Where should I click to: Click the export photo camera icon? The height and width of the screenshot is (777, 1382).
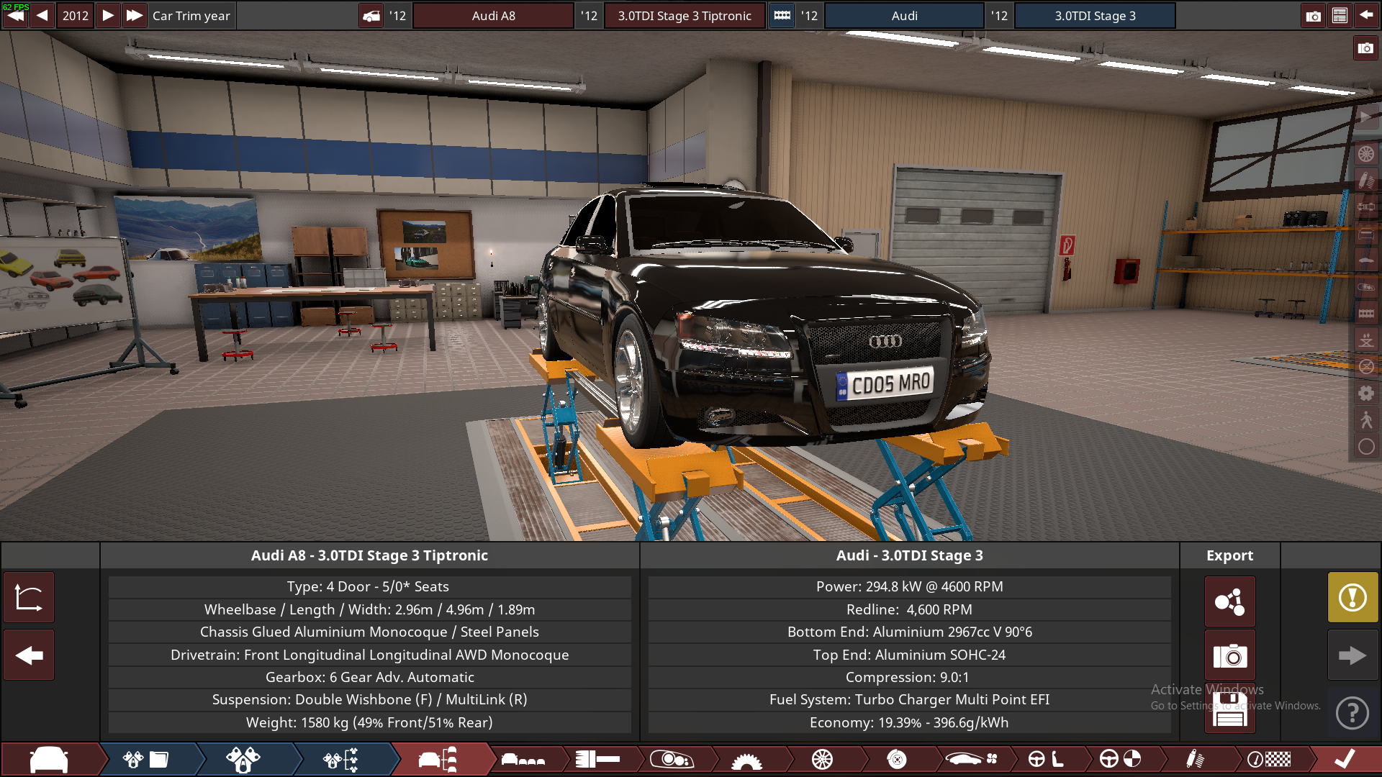[1229, 655]
